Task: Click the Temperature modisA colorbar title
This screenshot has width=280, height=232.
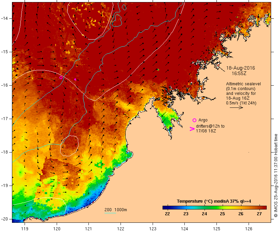Action: point(214,201)
